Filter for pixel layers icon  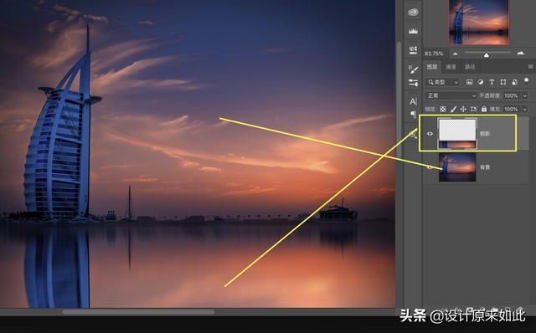coord(469,82)
